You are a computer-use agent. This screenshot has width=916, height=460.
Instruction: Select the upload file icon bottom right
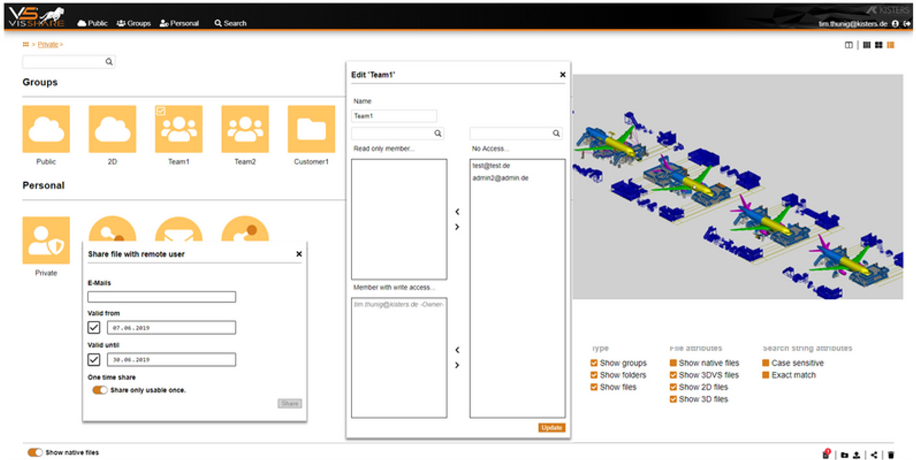tap(856, 455)
